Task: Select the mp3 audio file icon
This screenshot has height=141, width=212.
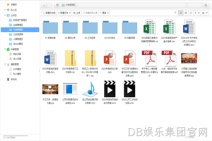Action: pos(90,89)
